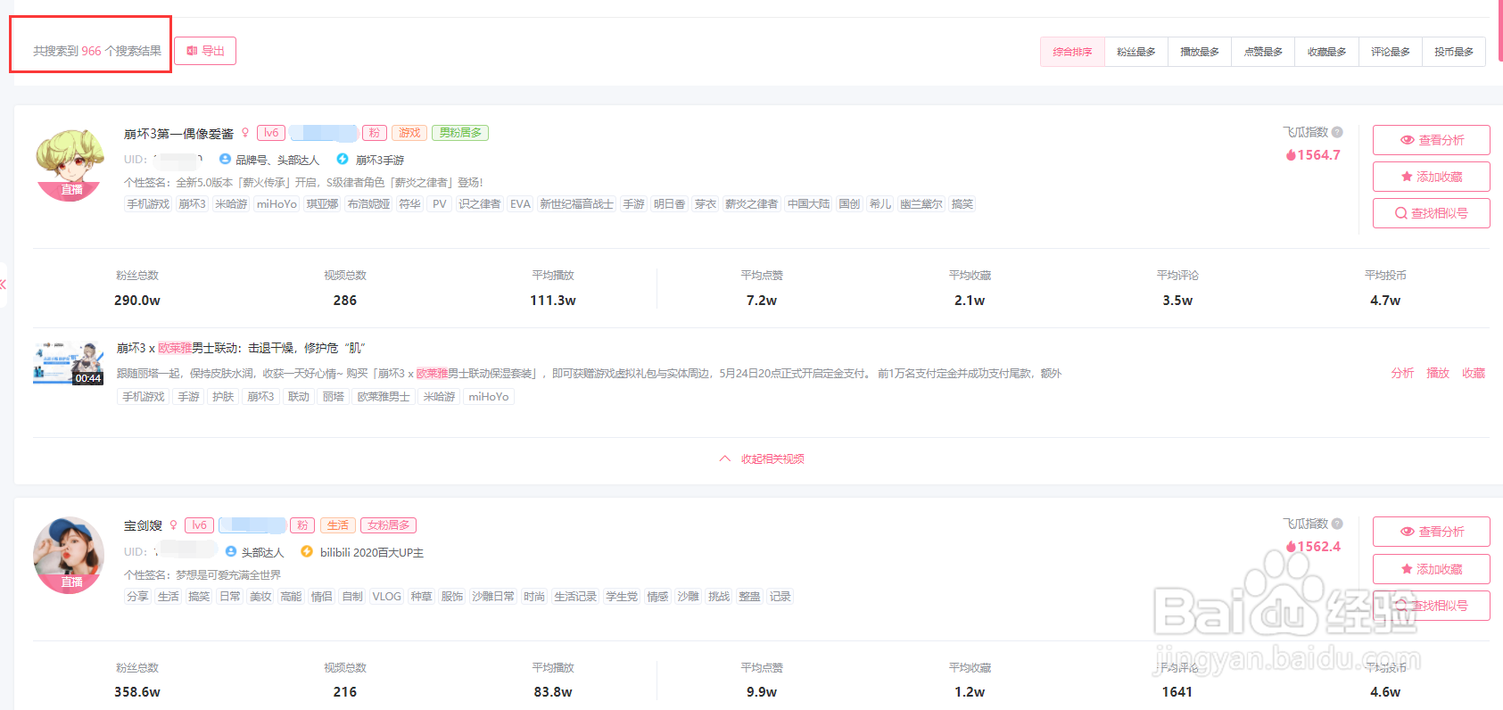View analysis for 宝剑嫂

tap(1431, 532)
